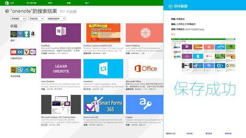Click the red tiles icon in the second collection
Viewport: 246px width, 138px height.
[x=14, y=52]
